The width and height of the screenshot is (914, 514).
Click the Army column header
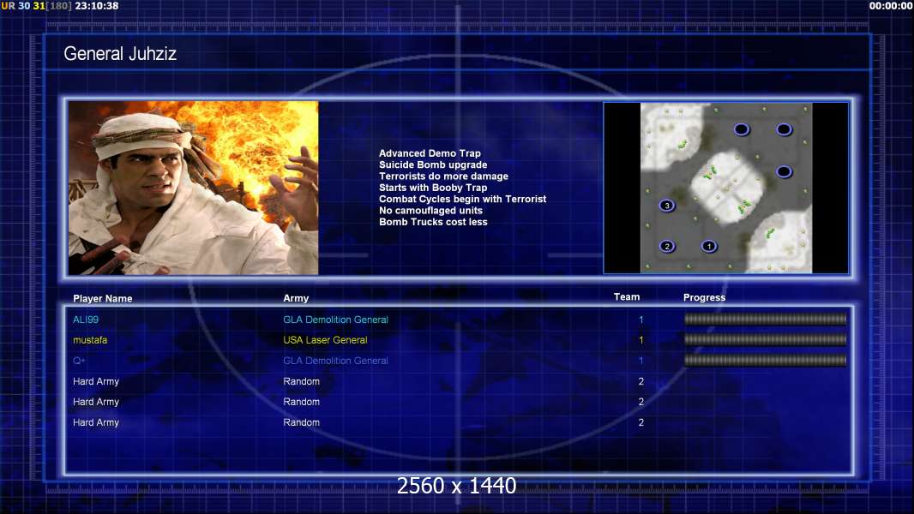coord(296,299)
